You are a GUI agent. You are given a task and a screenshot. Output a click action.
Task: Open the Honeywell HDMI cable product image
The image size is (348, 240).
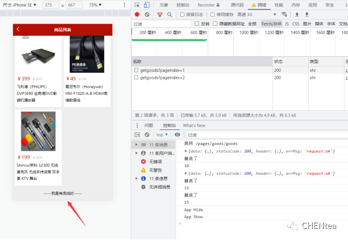tap(87, 54)
